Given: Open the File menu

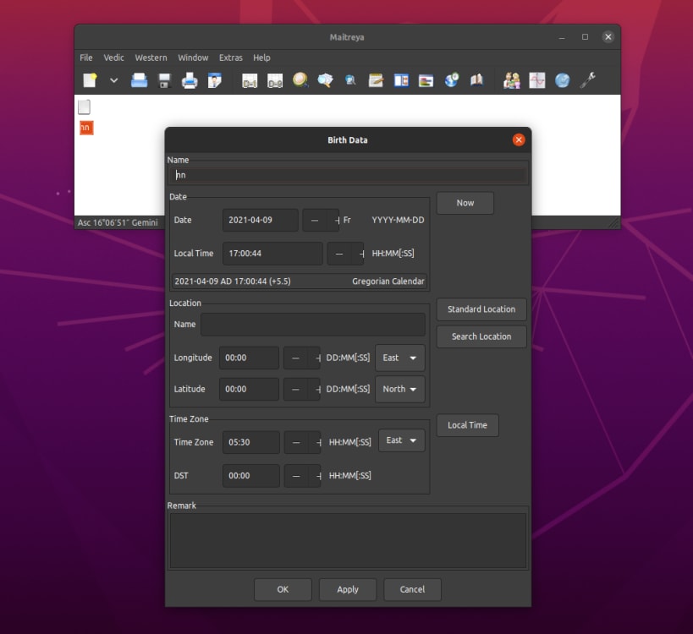Looking at the screenshot, I should click(86, 57).
